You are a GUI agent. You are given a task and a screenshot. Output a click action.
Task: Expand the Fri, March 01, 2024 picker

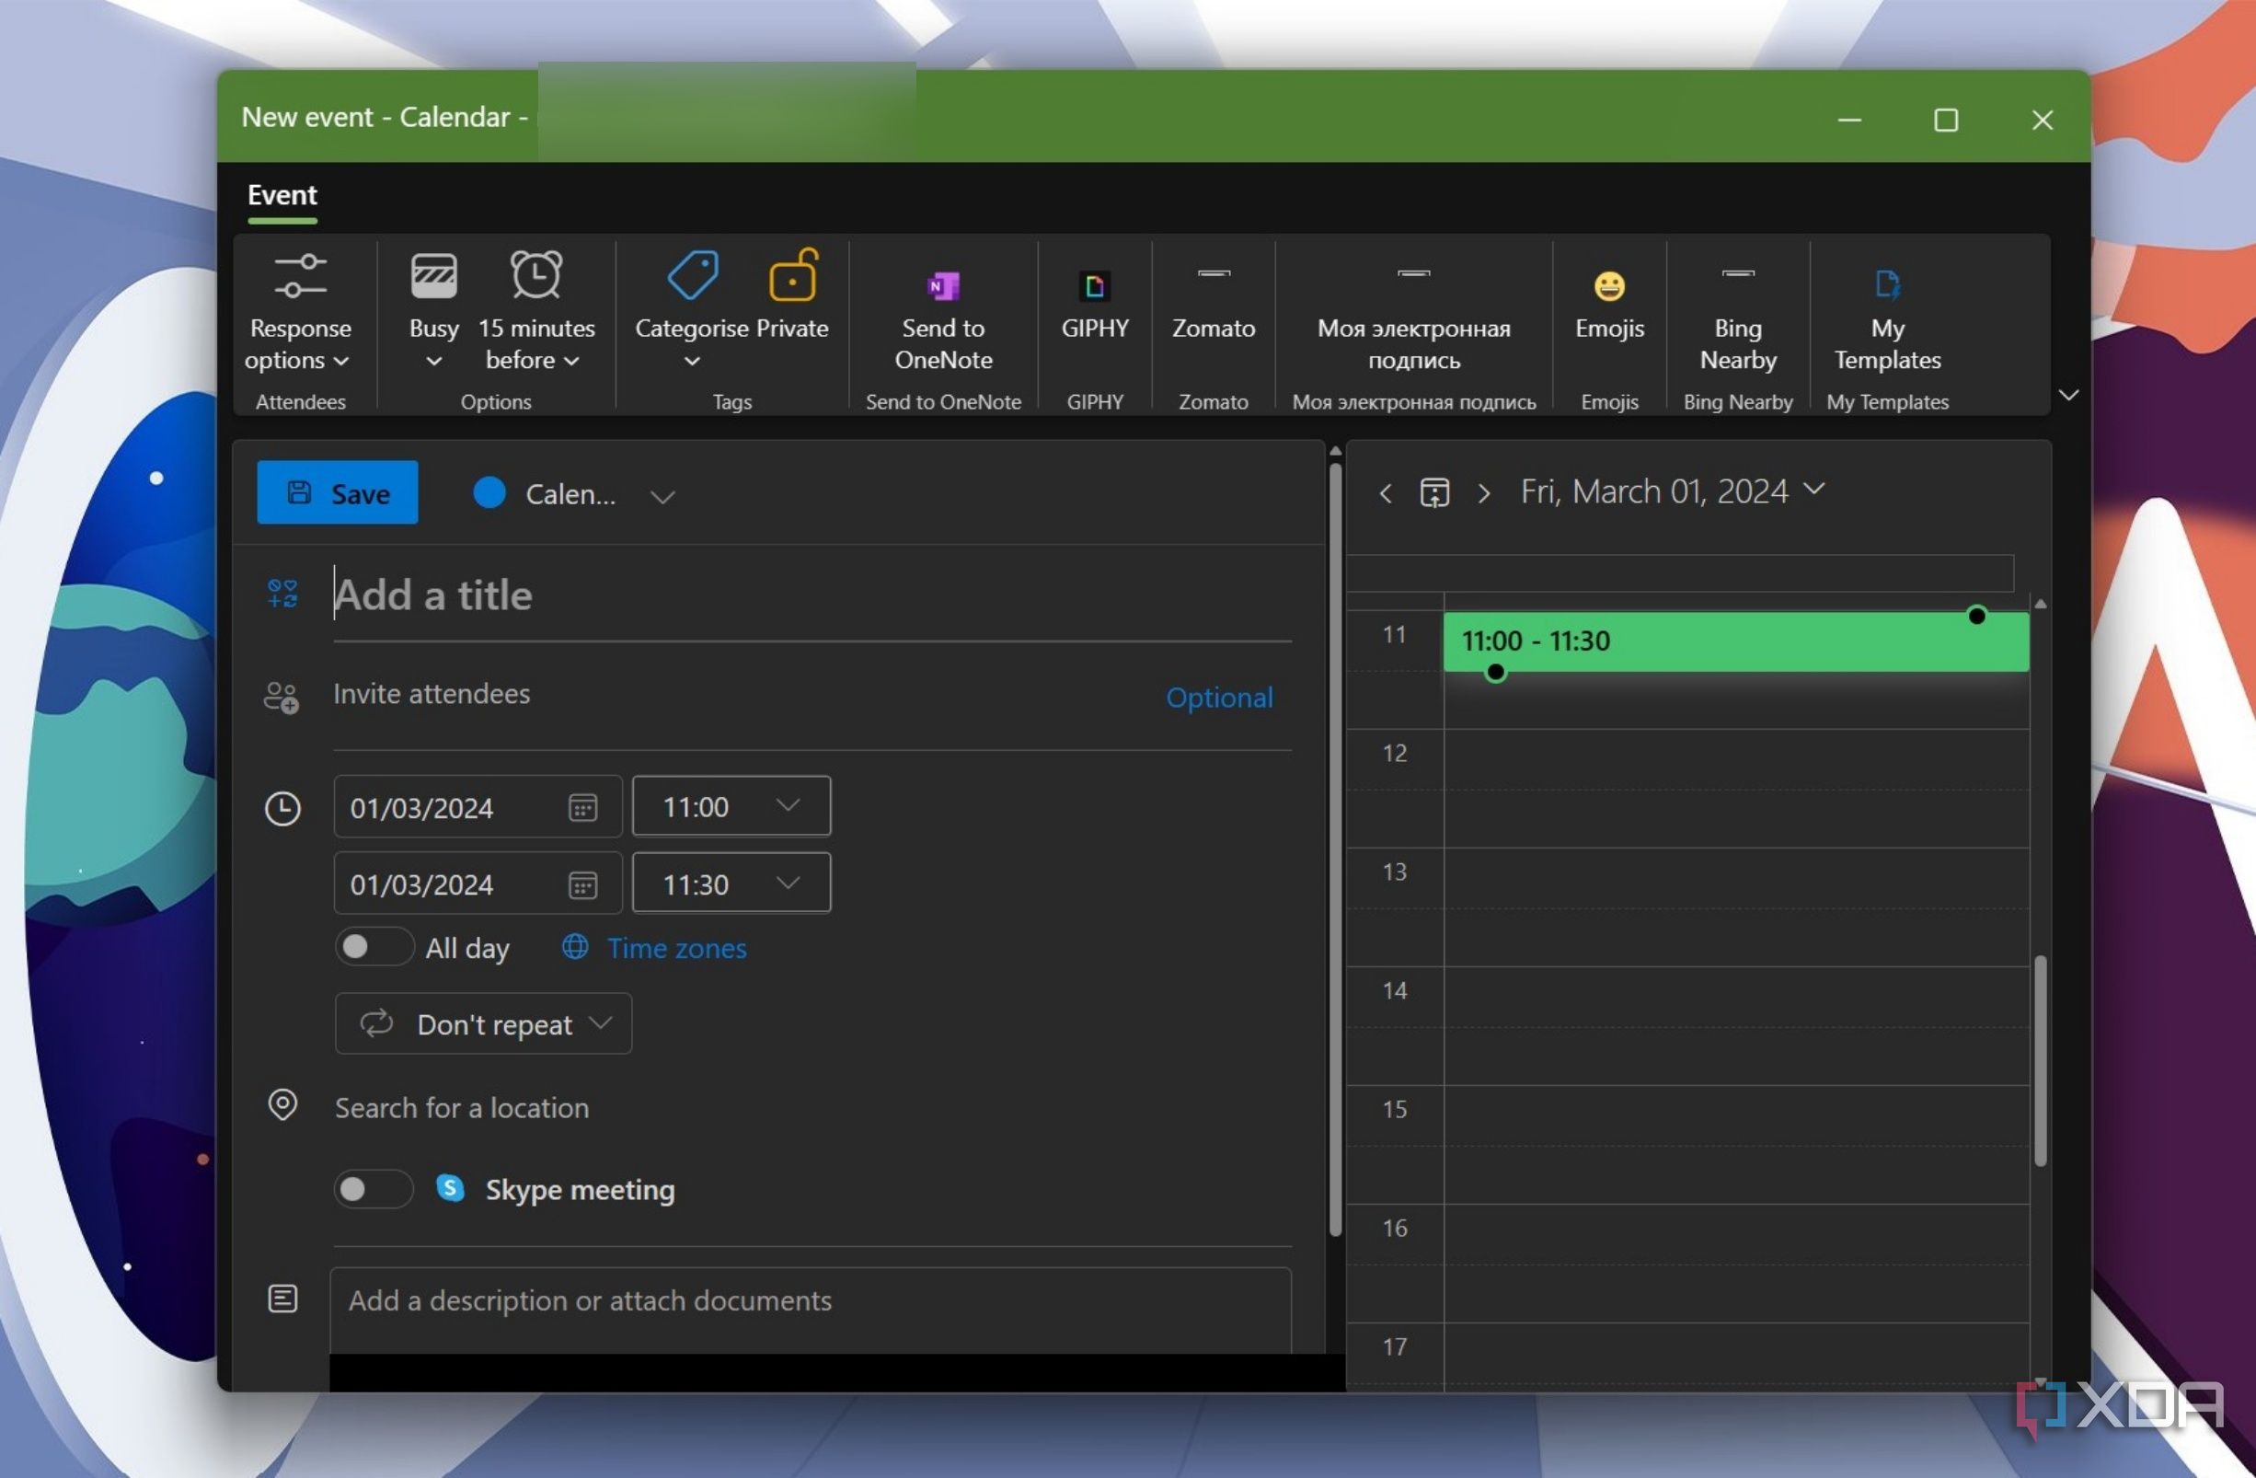[x=1672, y=491]
